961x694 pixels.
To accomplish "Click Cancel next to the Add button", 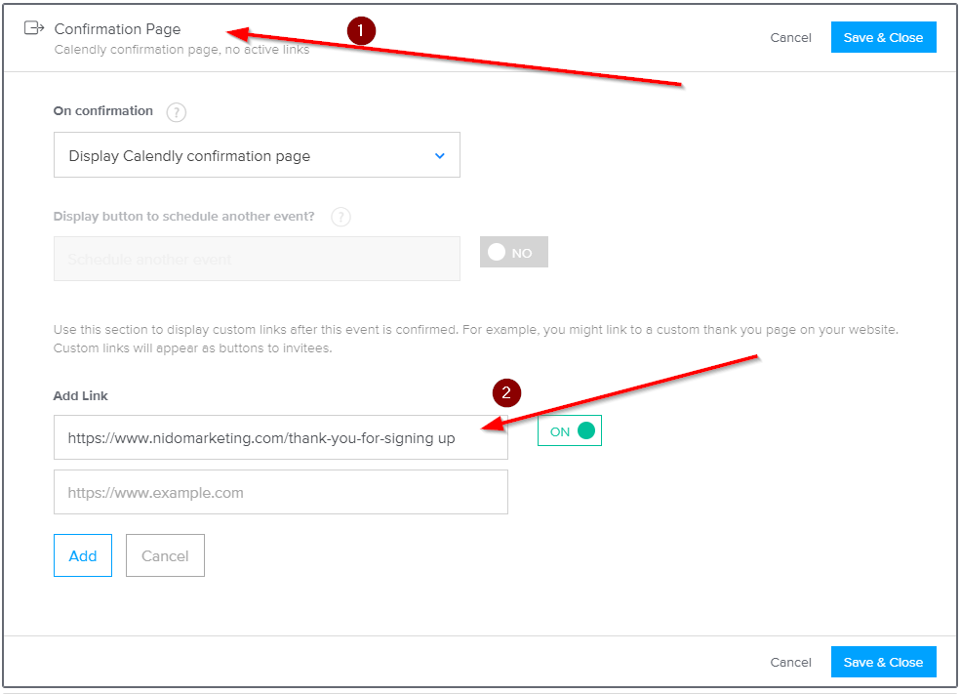I will point(165,555).
